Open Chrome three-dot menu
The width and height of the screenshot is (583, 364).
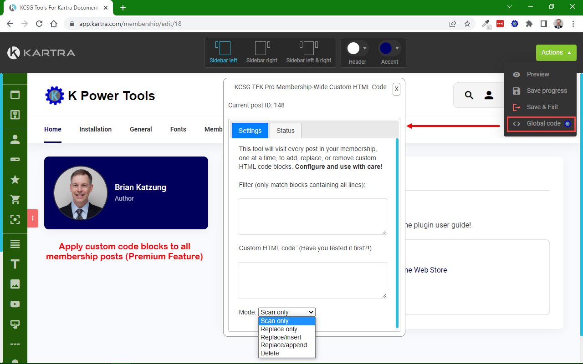pos(573,24)
